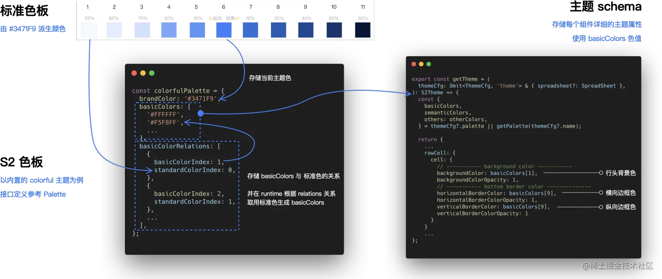The height and width of the screenshot is (279, 662).
Task: Click the green traffic light on the right code window
Action: click(x=429, y=64)
